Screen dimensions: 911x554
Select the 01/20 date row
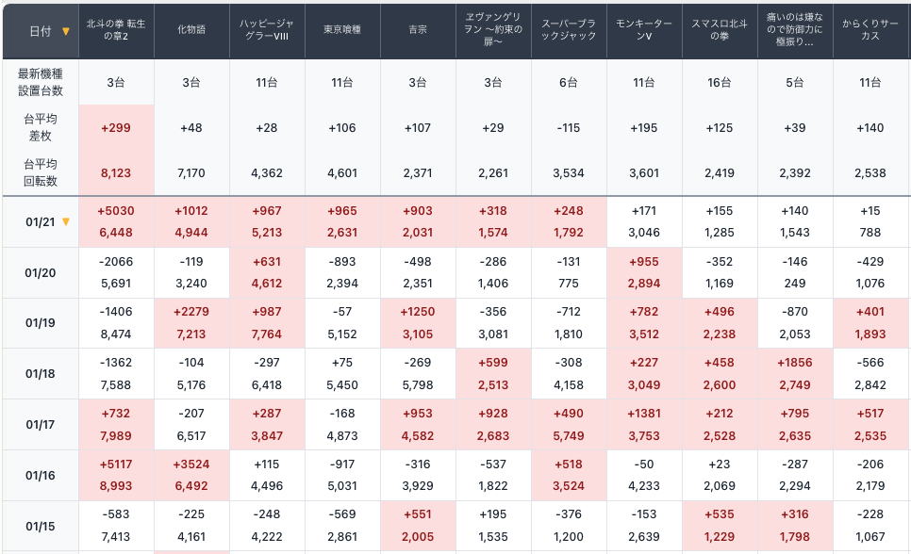pos(41,273)
